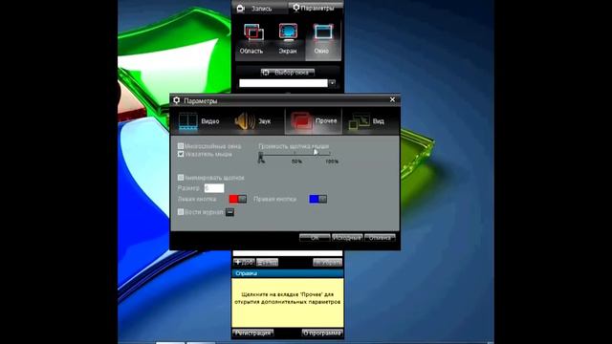Viewport: 612px width, 344px height.
Task: Toggle the Указатель мыши checkbox
Action: pos(181,154)
